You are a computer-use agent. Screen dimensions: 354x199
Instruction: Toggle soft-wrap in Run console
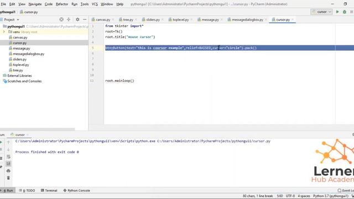[8, 156]
